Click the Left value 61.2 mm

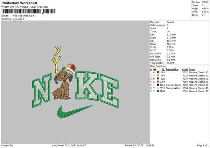(171, 35)
